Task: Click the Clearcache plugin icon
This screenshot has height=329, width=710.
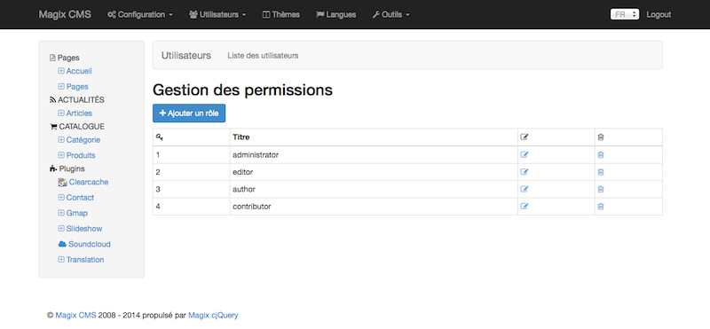Action: 62,183
